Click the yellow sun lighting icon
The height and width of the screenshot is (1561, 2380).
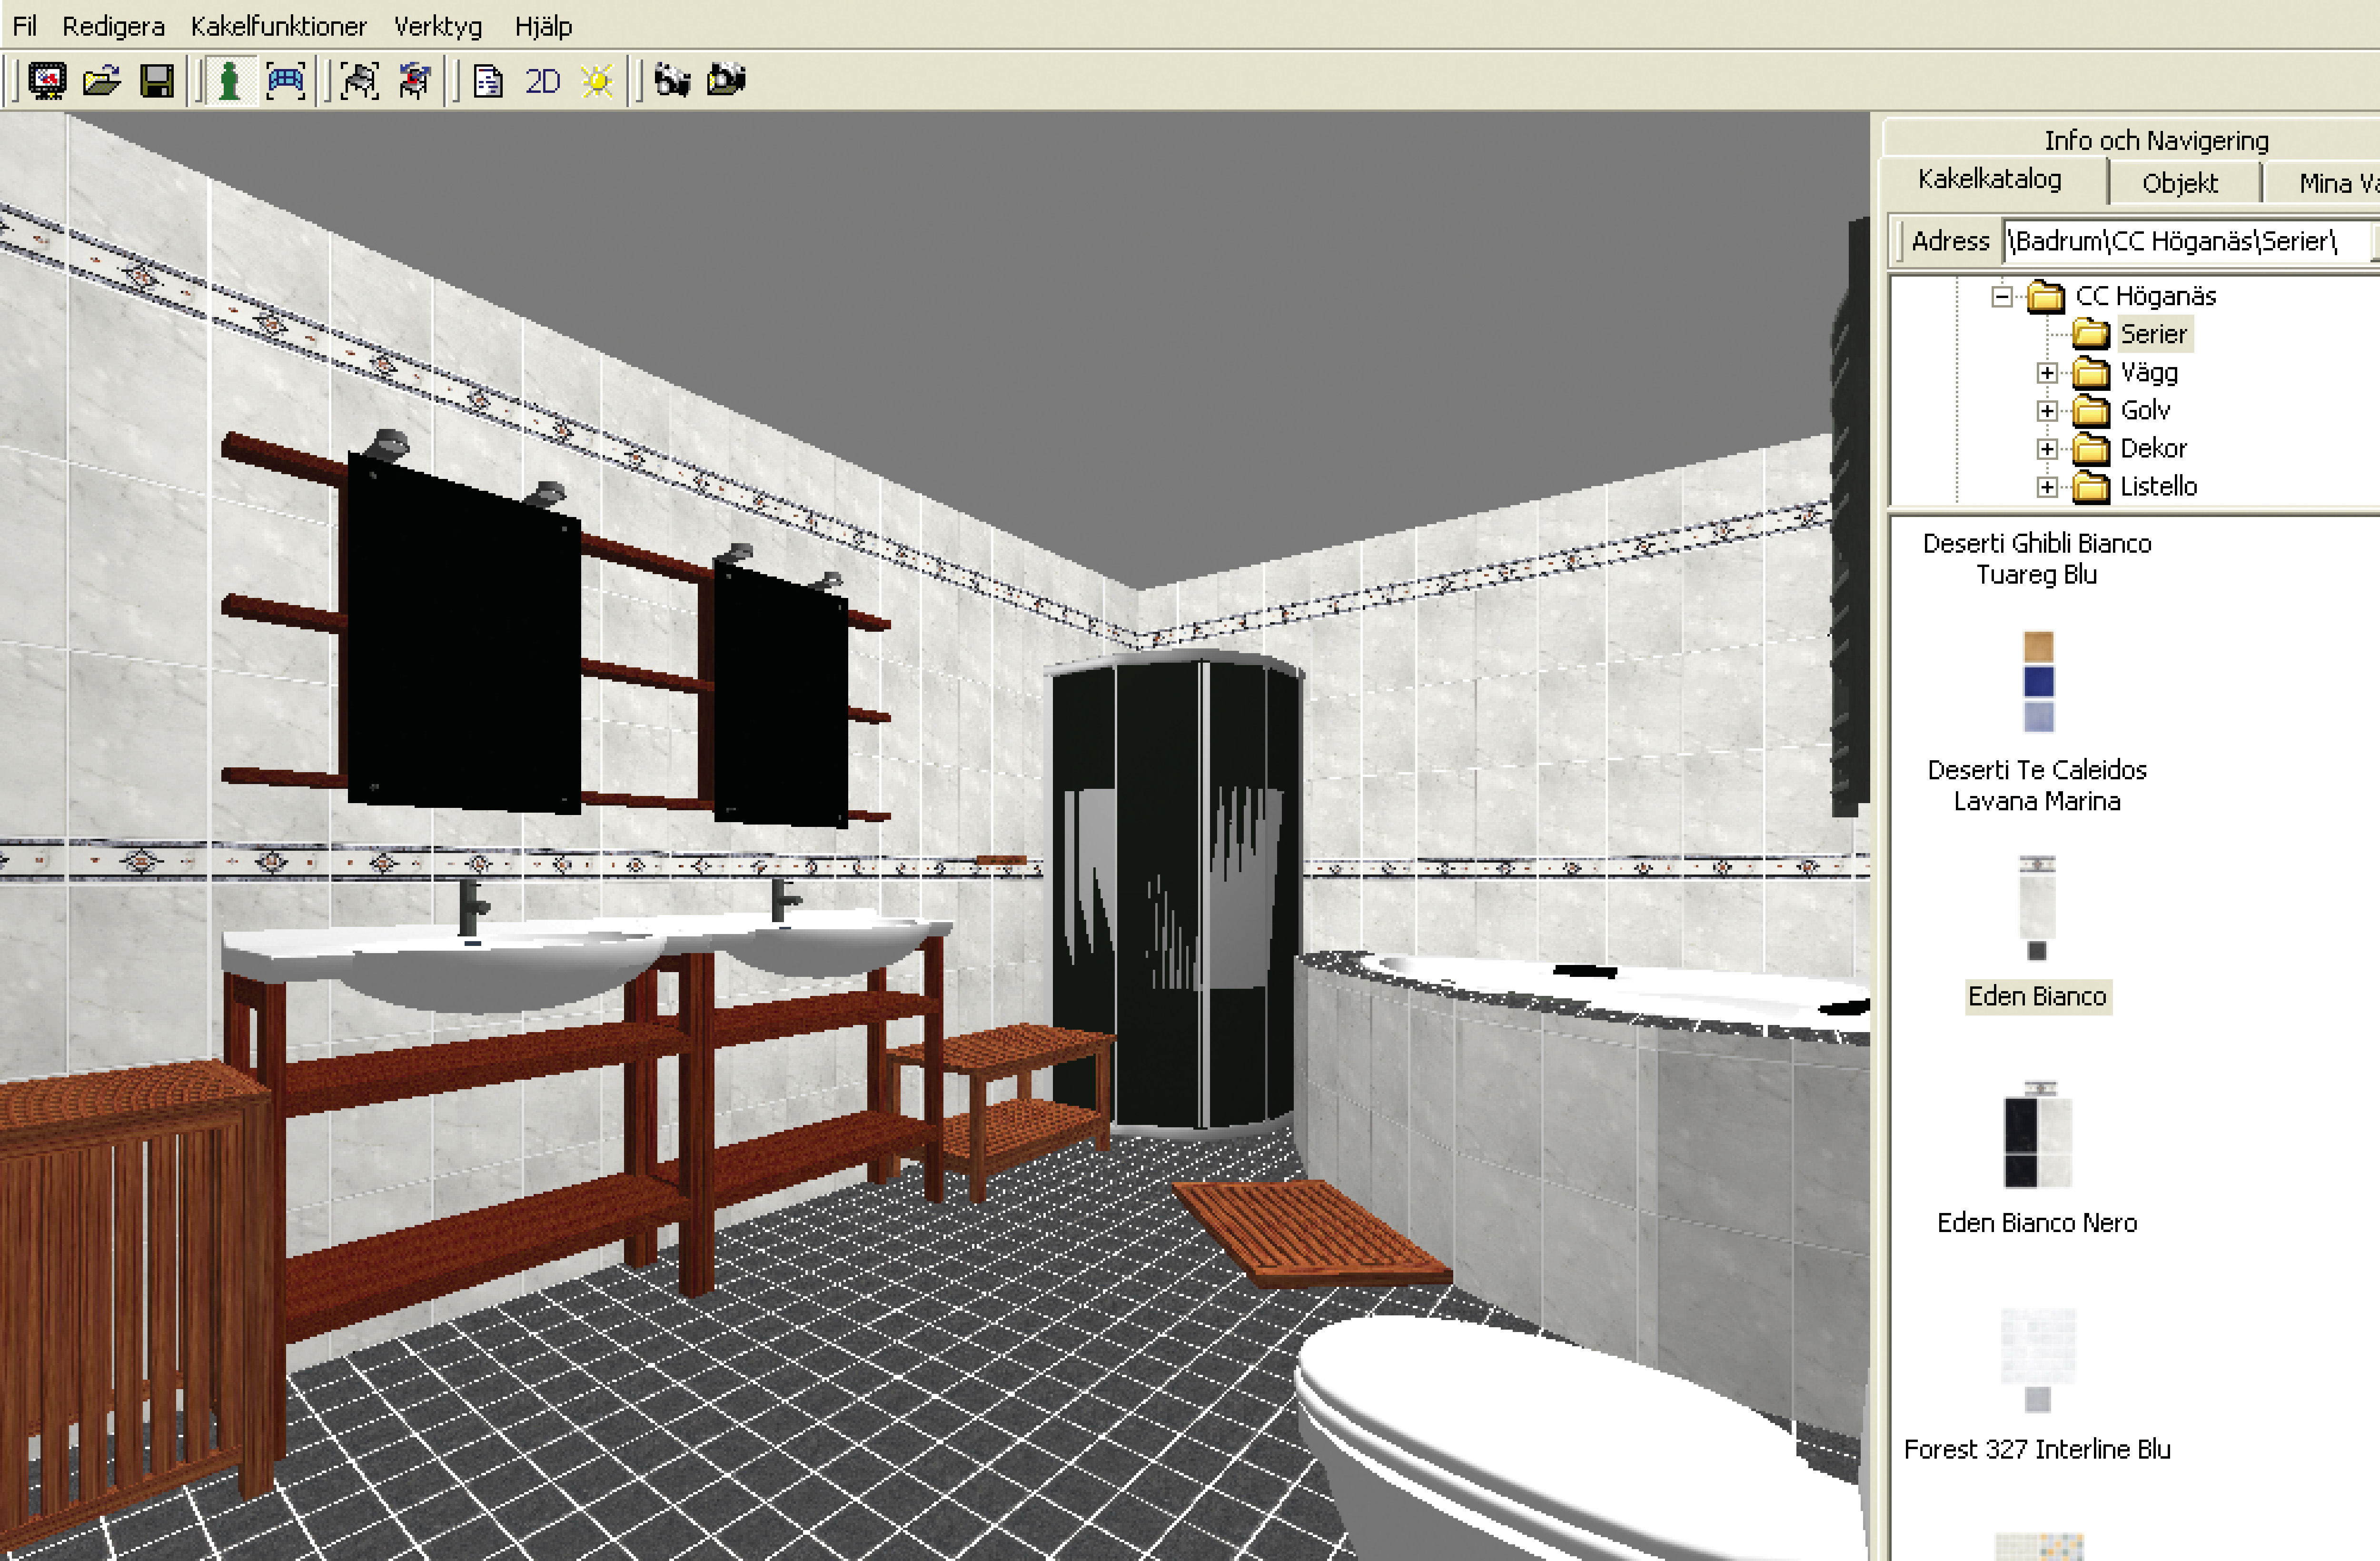pos(598,81)
